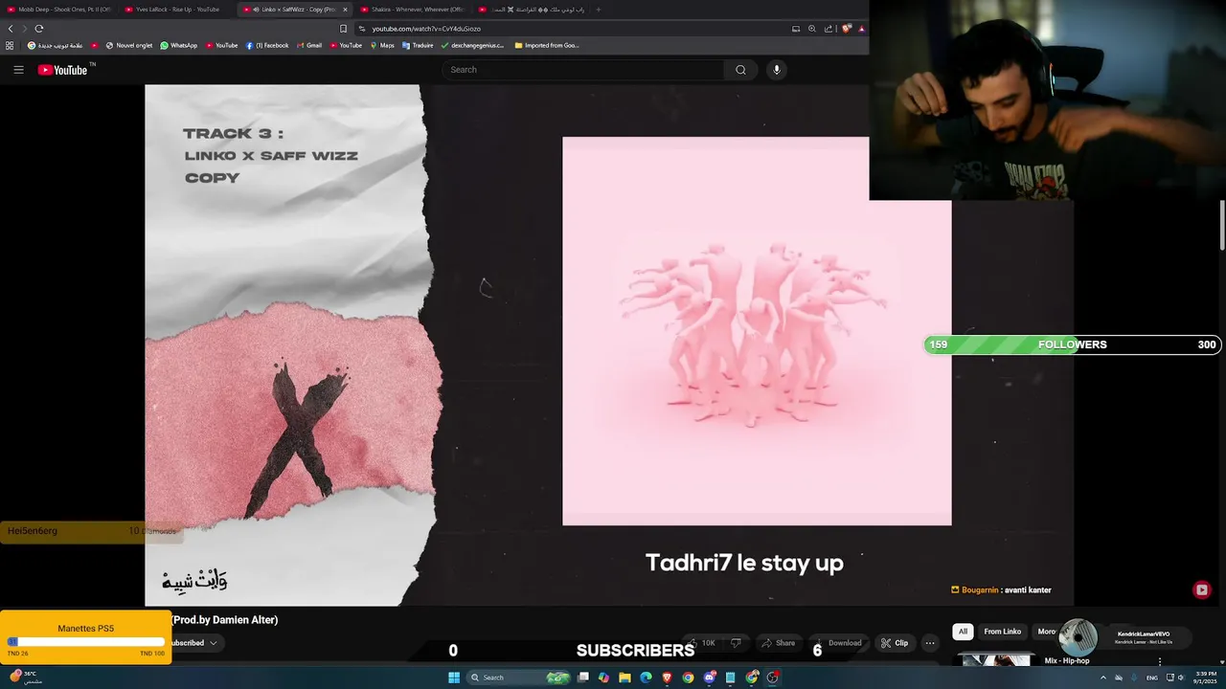Reload the page with the refresh icon
The width and height of the screenshot is (1226, 689).
point(39,29)
